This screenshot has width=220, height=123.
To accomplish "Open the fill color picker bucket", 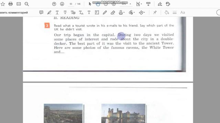I will (x=167, y=12).
